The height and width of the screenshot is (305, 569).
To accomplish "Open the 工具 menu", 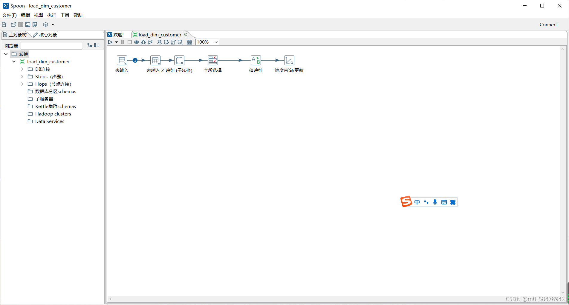I will pyautogui.click(x=65, y=15).
